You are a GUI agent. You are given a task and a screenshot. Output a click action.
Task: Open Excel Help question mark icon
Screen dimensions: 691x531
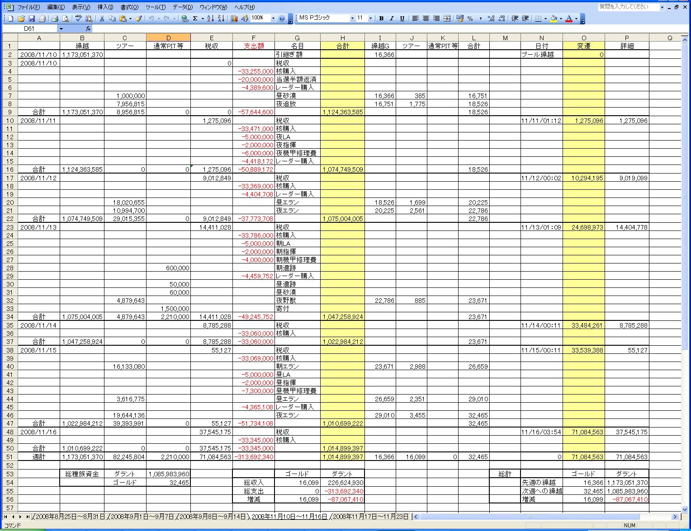(282, 19)
